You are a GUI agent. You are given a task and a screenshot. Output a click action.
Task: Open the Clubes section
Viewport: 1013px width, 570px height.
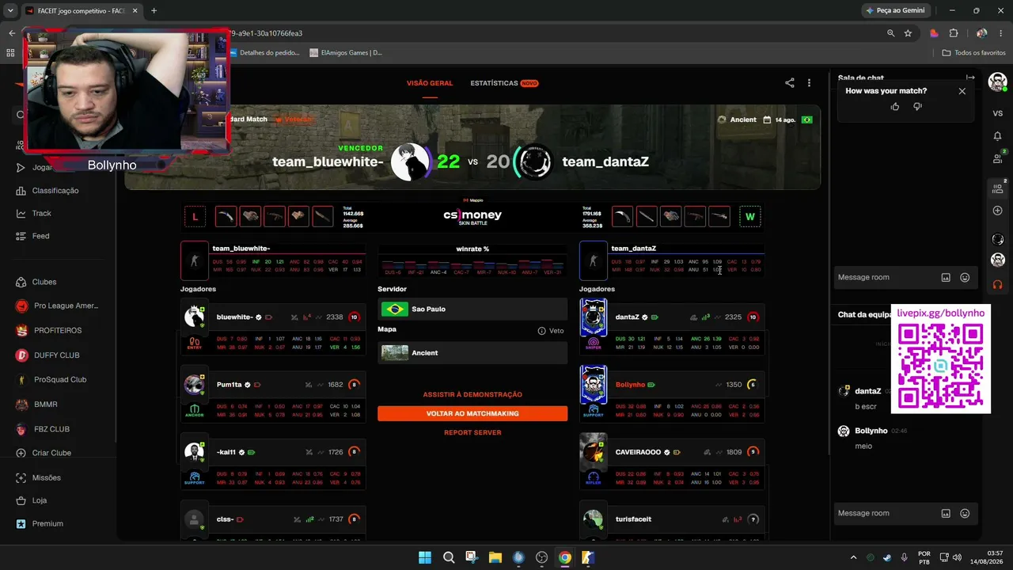[x=44, y=282]
